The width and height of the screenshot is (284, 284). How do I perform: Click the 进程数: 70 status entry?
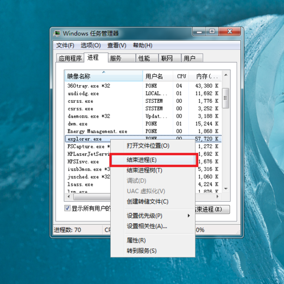point(68,230)
